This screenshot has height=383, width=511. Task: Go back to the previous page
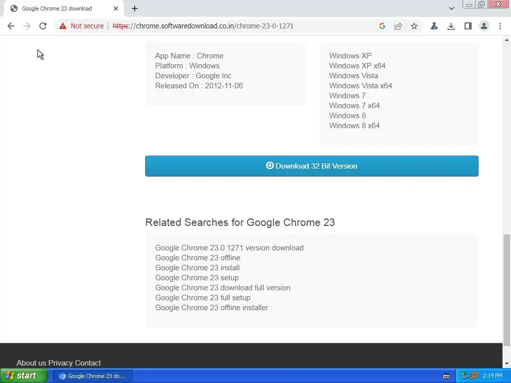coord(11,26)
